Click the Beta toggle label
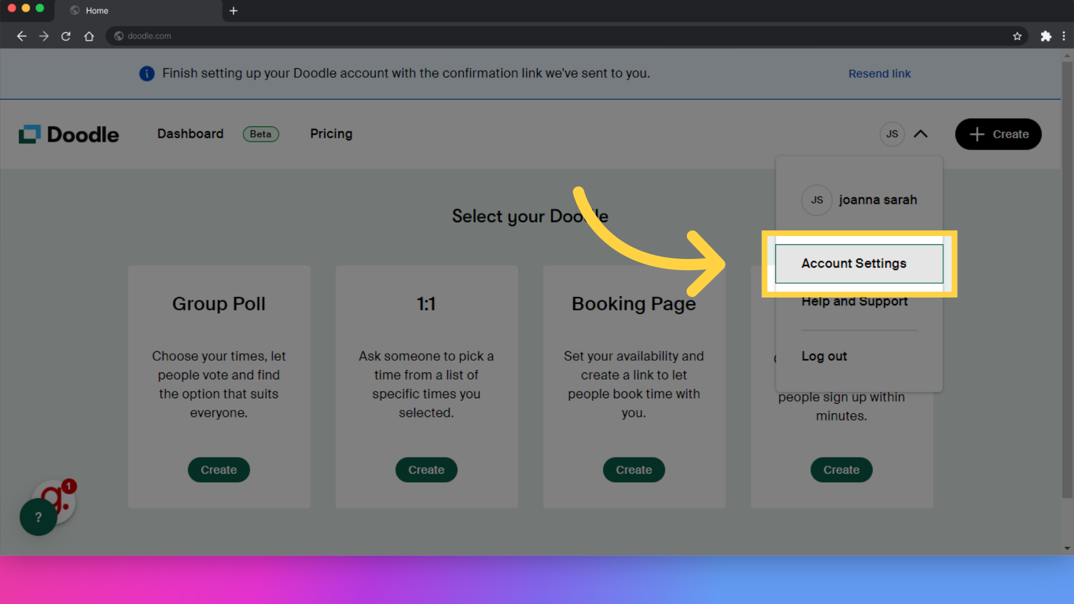This screenshot has height=604, width=1074. [260, 134]
